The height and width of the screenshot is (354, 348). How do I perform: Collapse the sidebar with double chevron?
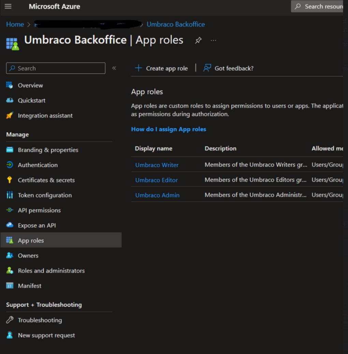coord(114,68)
